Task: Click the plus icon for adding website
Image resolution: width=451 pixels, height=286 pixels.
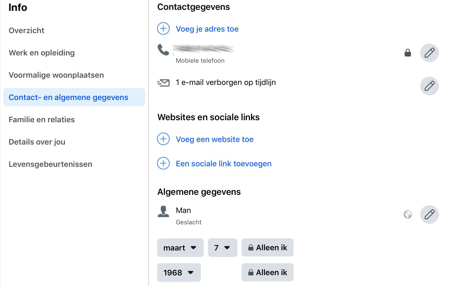Action: pos(163,139)
